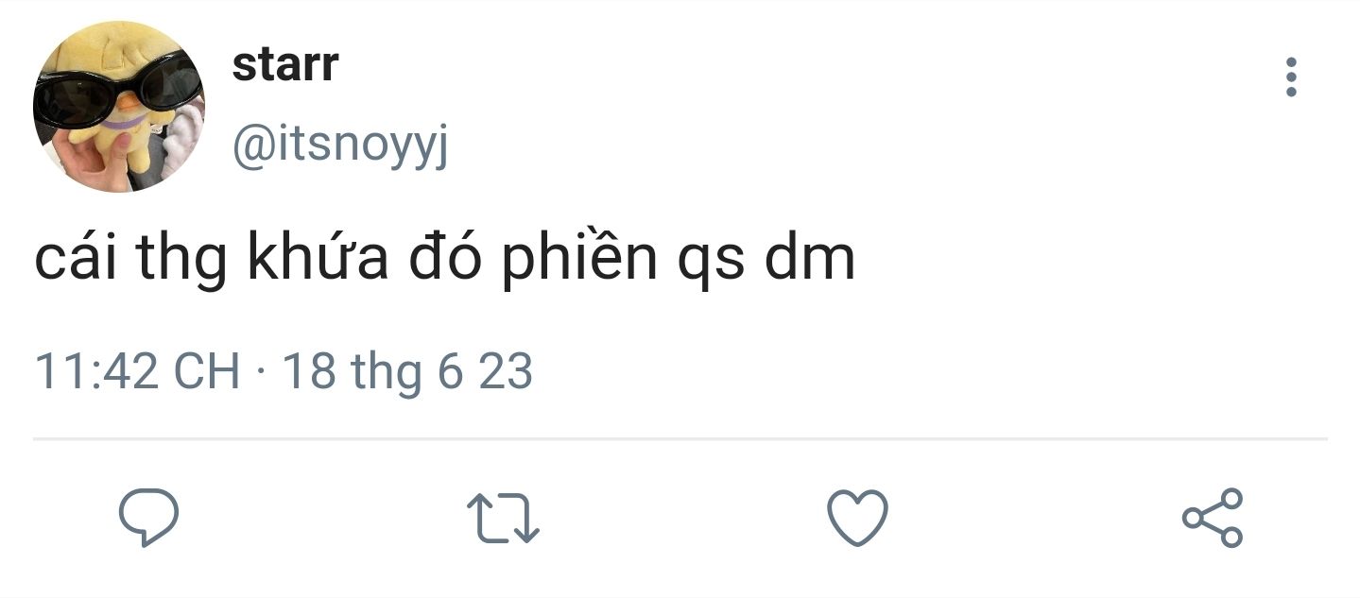This screenshot has width=1360, height=598.
Task: Click the word đó in the tweet
Action: pyautogui.click(x=444, y=257)
